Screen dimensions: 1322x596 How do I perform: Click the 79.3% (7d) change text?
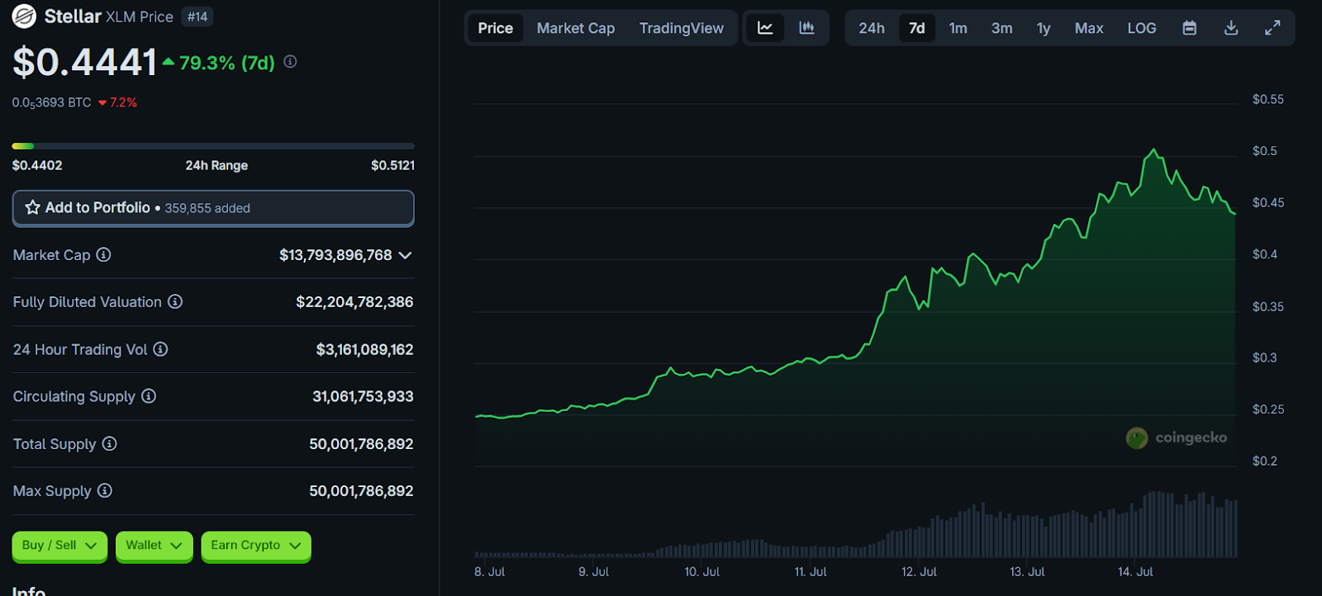(x=226, y=63)
